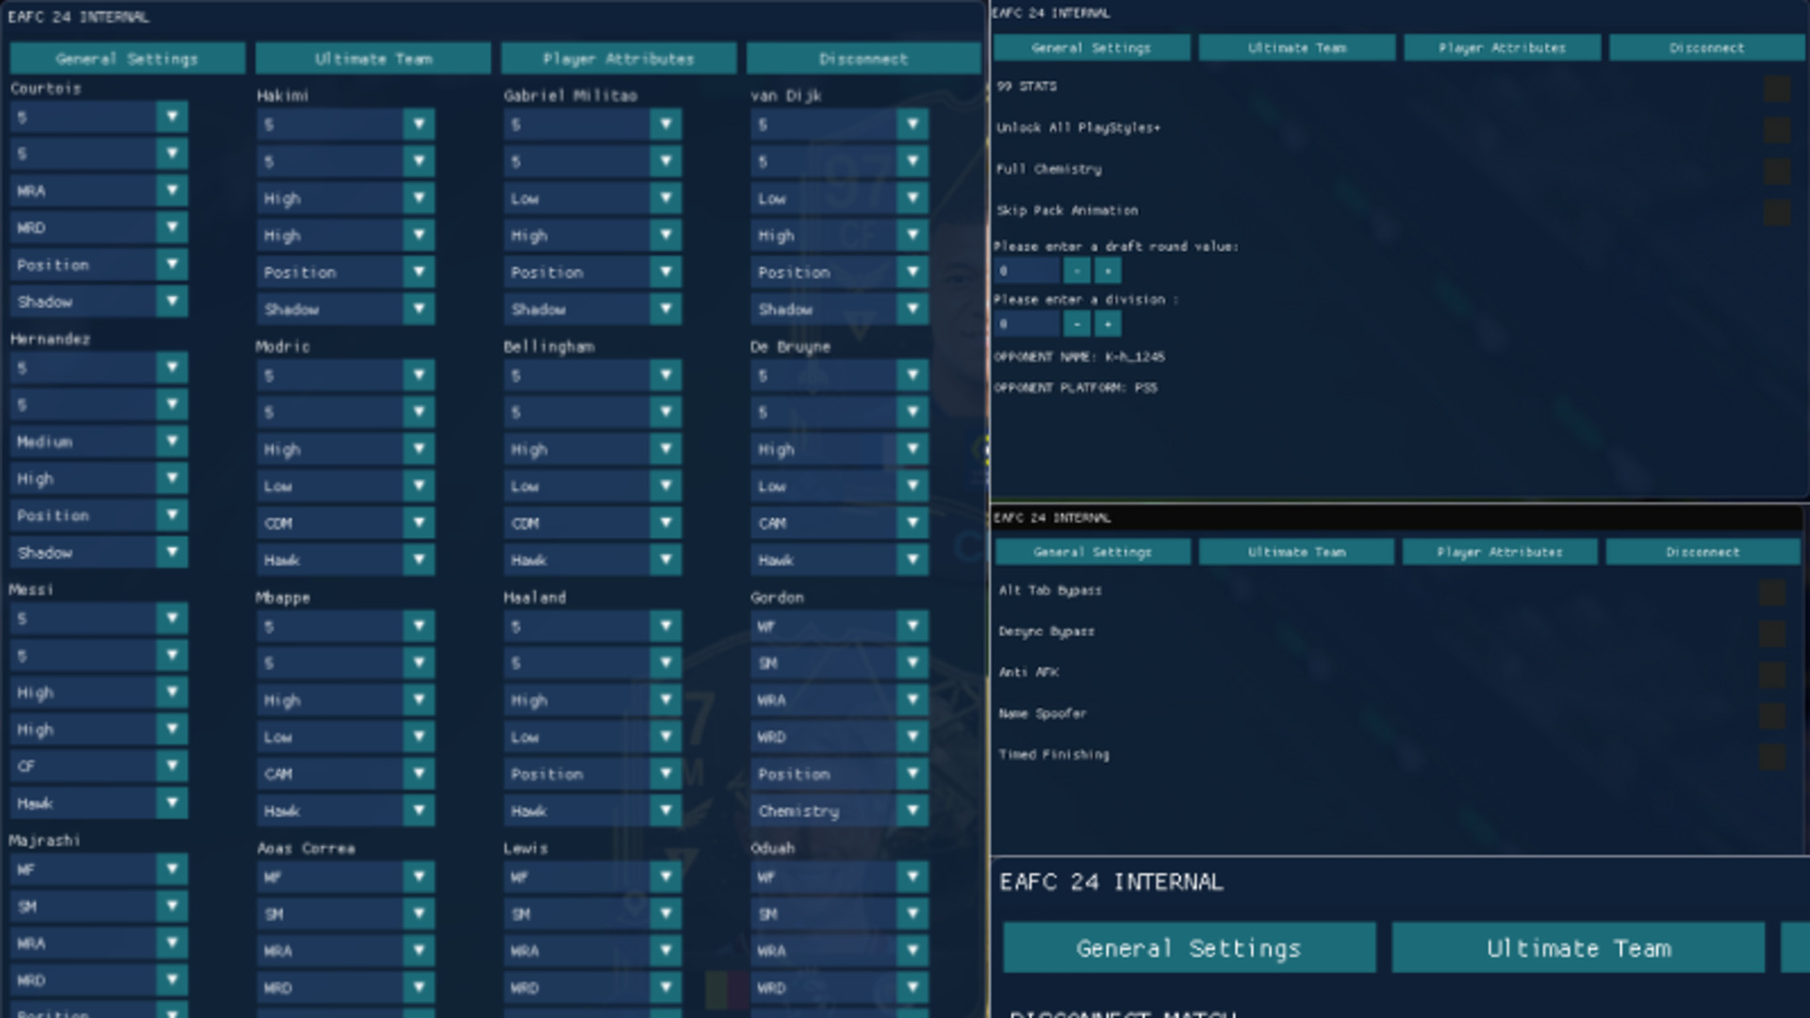Select Disconnect tab in left window
The width and height of the screenshot is (1810, 1018).
(863, 58)
